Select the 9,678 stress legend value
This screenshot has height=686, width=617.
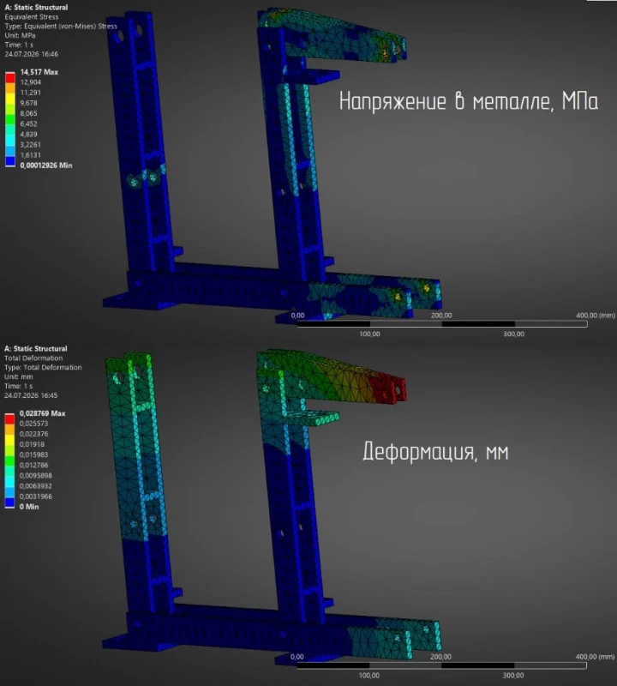pos(28,103)
